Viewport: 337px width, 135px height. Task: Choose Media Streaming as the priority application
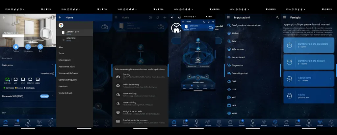[140, 86]
